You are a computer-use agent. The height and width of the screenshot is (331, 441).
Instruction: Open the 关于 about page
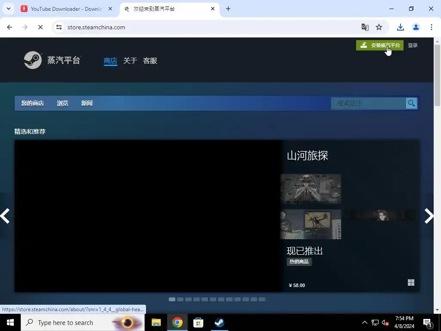coord(130,60)
